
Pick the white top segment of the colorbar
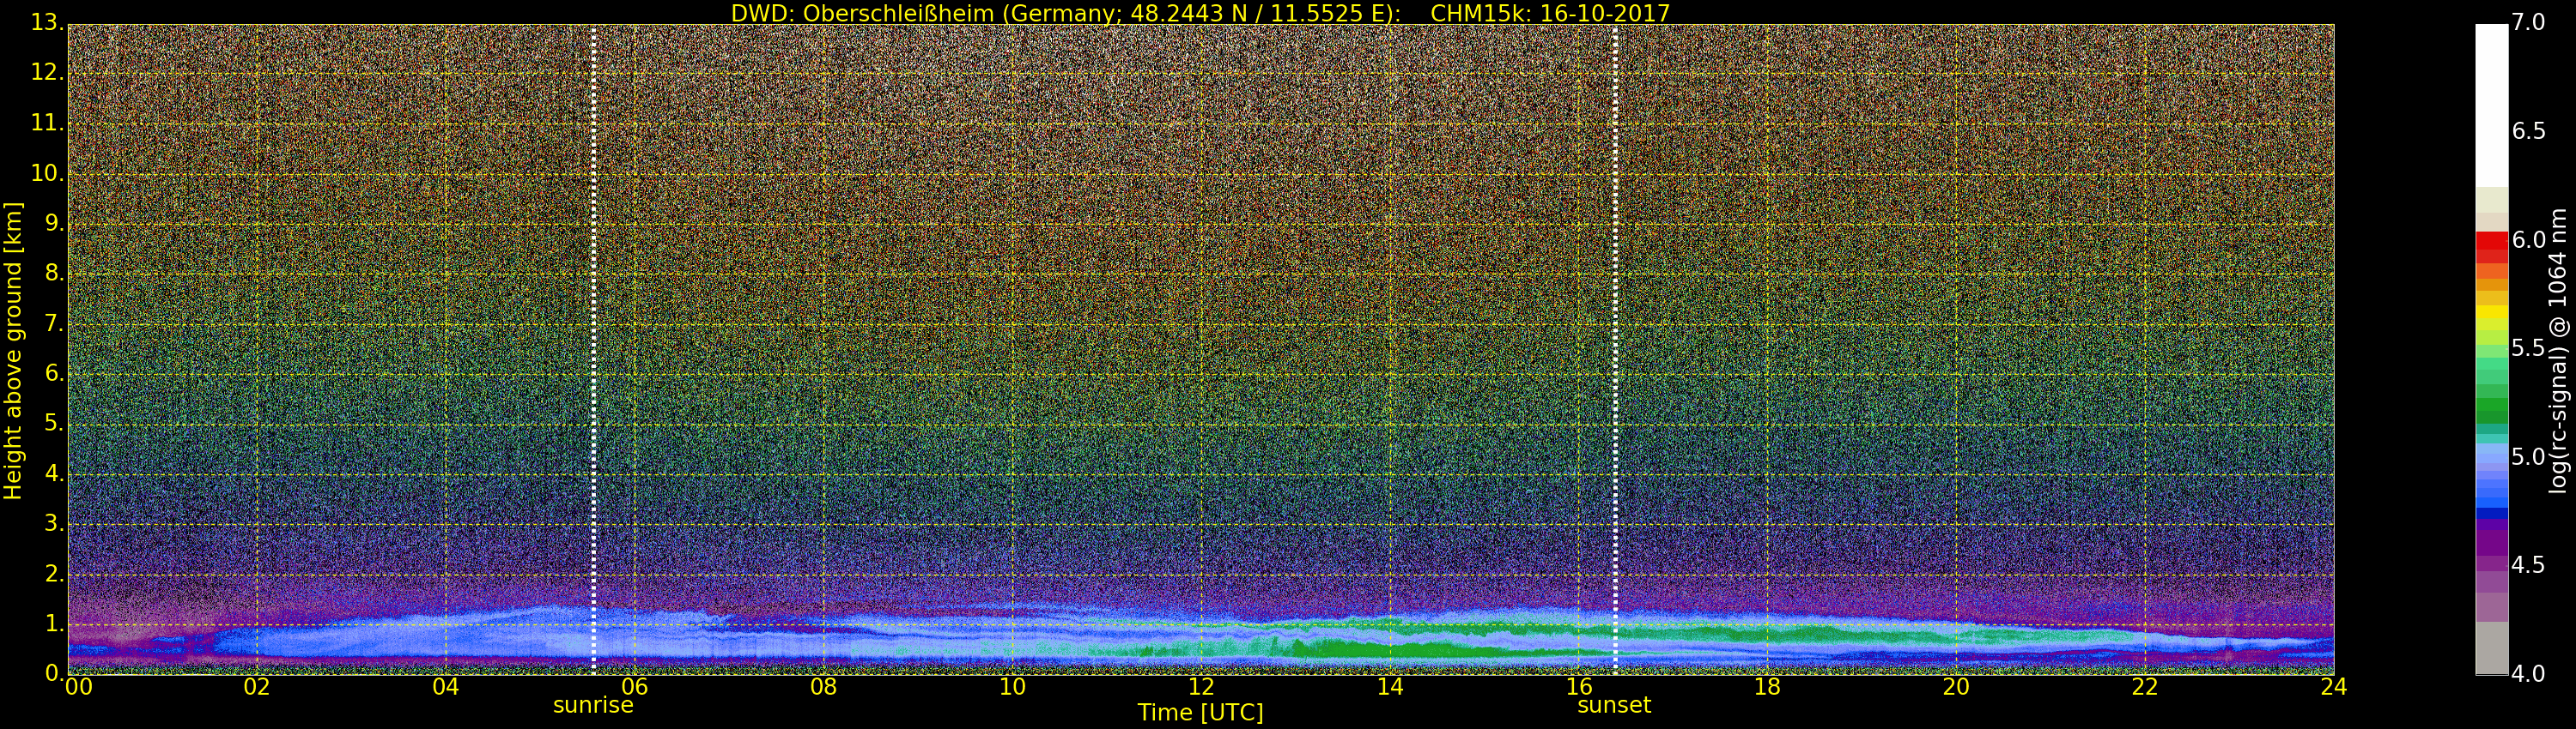coord(2491,105)
